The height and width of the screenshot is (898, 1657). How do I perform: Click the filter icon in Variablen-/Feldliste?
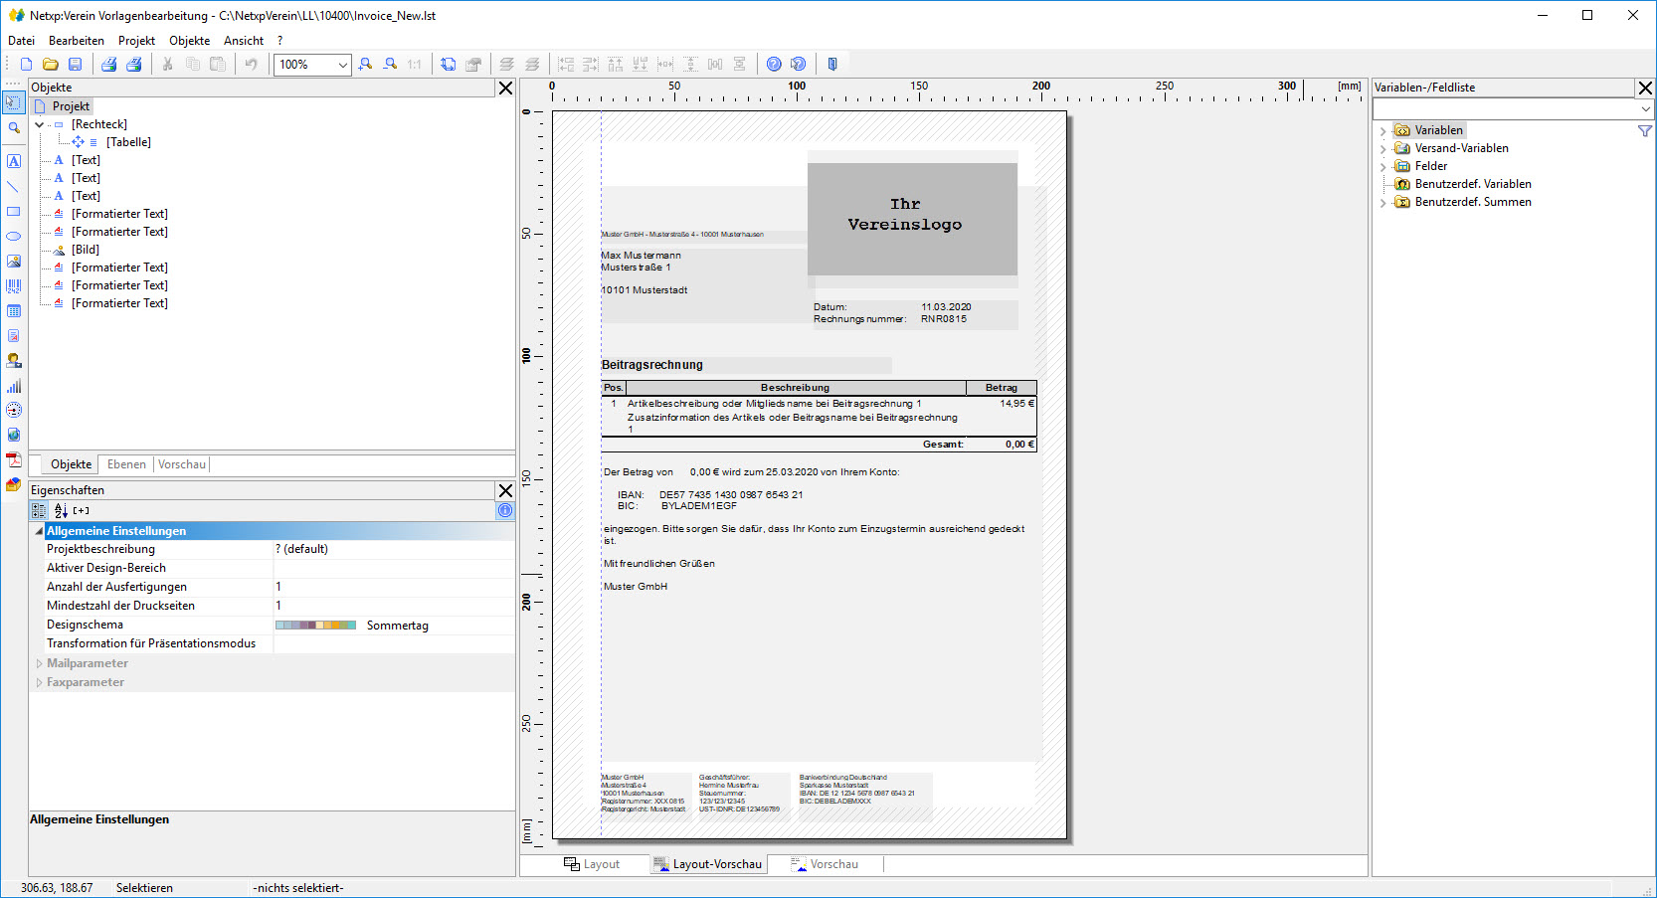(x=1644, y=131)
